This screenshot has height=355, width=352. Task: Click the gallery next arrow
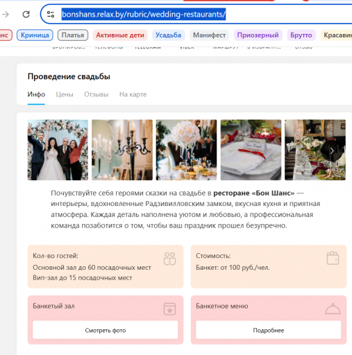(332, 150)
